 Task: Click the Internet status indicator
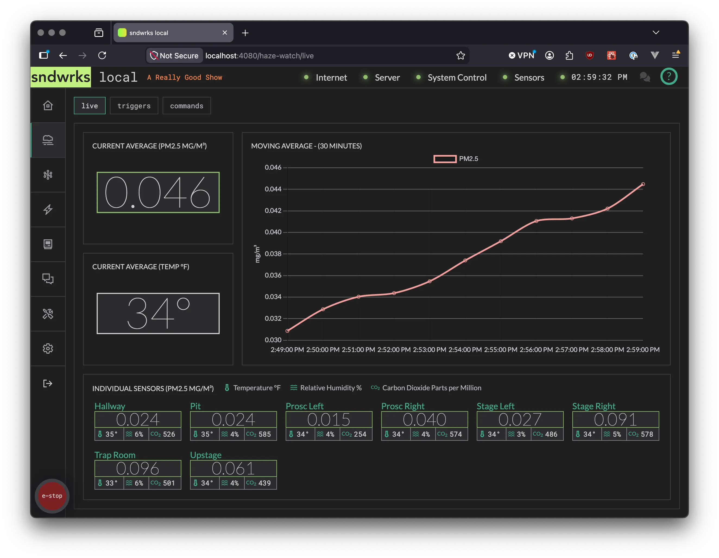pyautogui.click(x=326, y=77)
